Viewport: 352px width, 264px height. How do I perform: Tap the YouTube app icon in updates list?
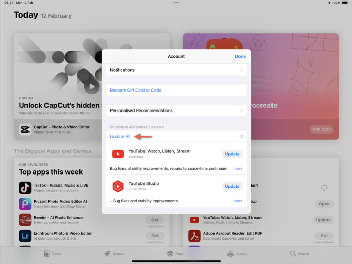118,154
